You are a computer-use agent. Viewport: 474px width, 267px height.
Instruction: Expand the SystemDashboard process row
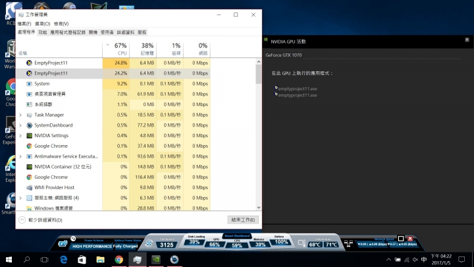[x=20, y=125]
